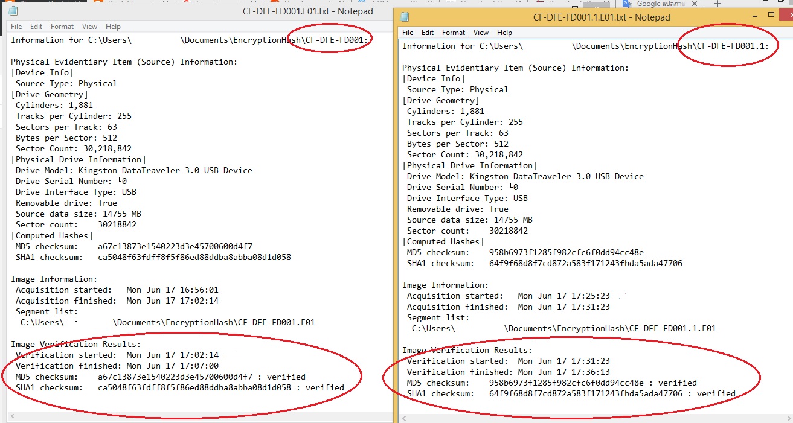Viewport: 793px width, 423px height.
Task: Click 'Acquisition finished: Mon Jun 17 17:02:14' line
Action: pos(117,301)
